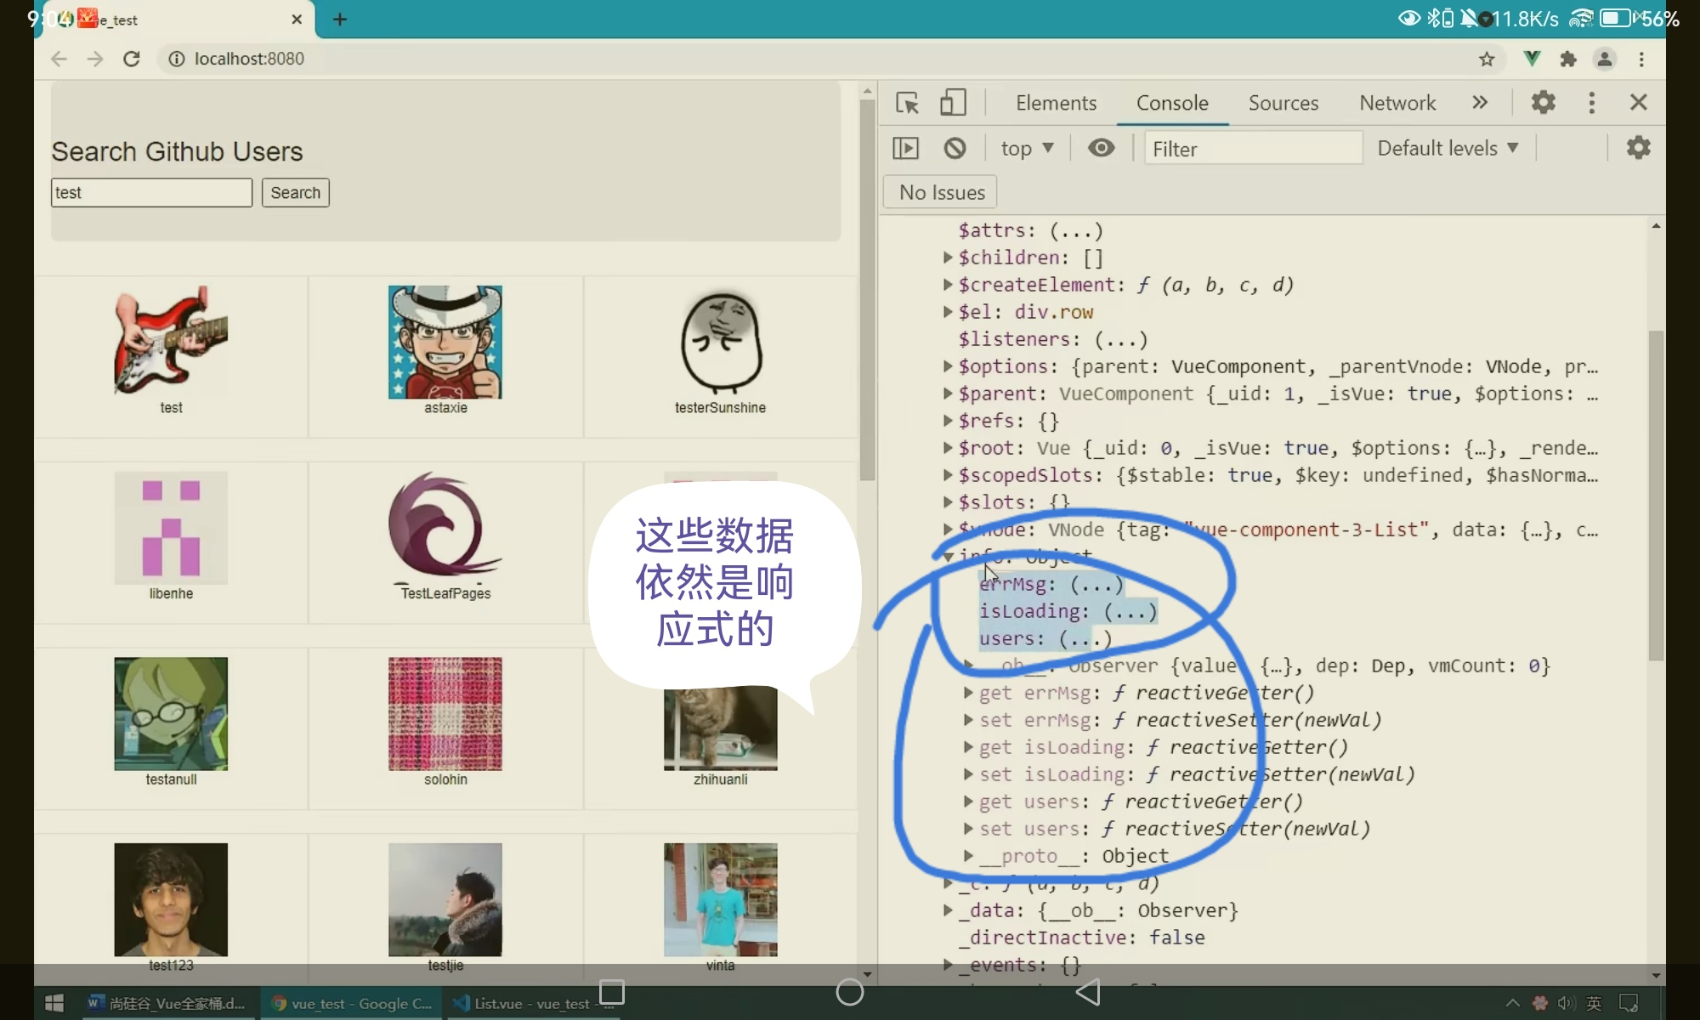Screen dimensions: 1700x1020
Task: Switch to the Network tab
Action: click(x=1397, y=103)
